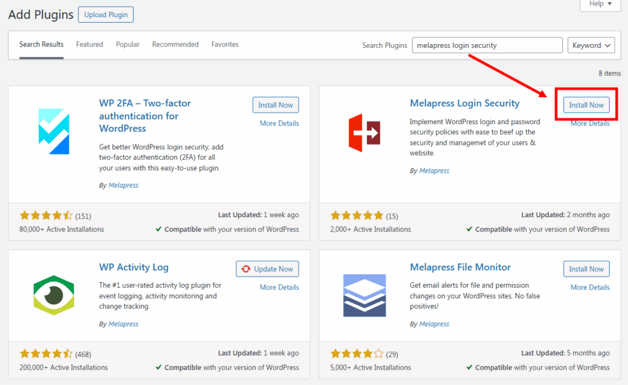Open the Popular plugins tab
Viewport: 628px width, 385px height.
click(128, 45)
